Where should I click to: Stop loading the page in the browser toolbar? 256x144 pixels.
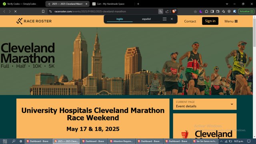(x=15, y=12)
